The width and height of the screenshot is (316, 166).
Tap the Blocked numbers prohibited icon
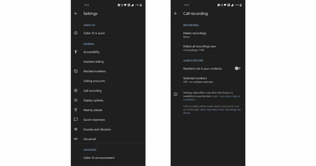76,71
